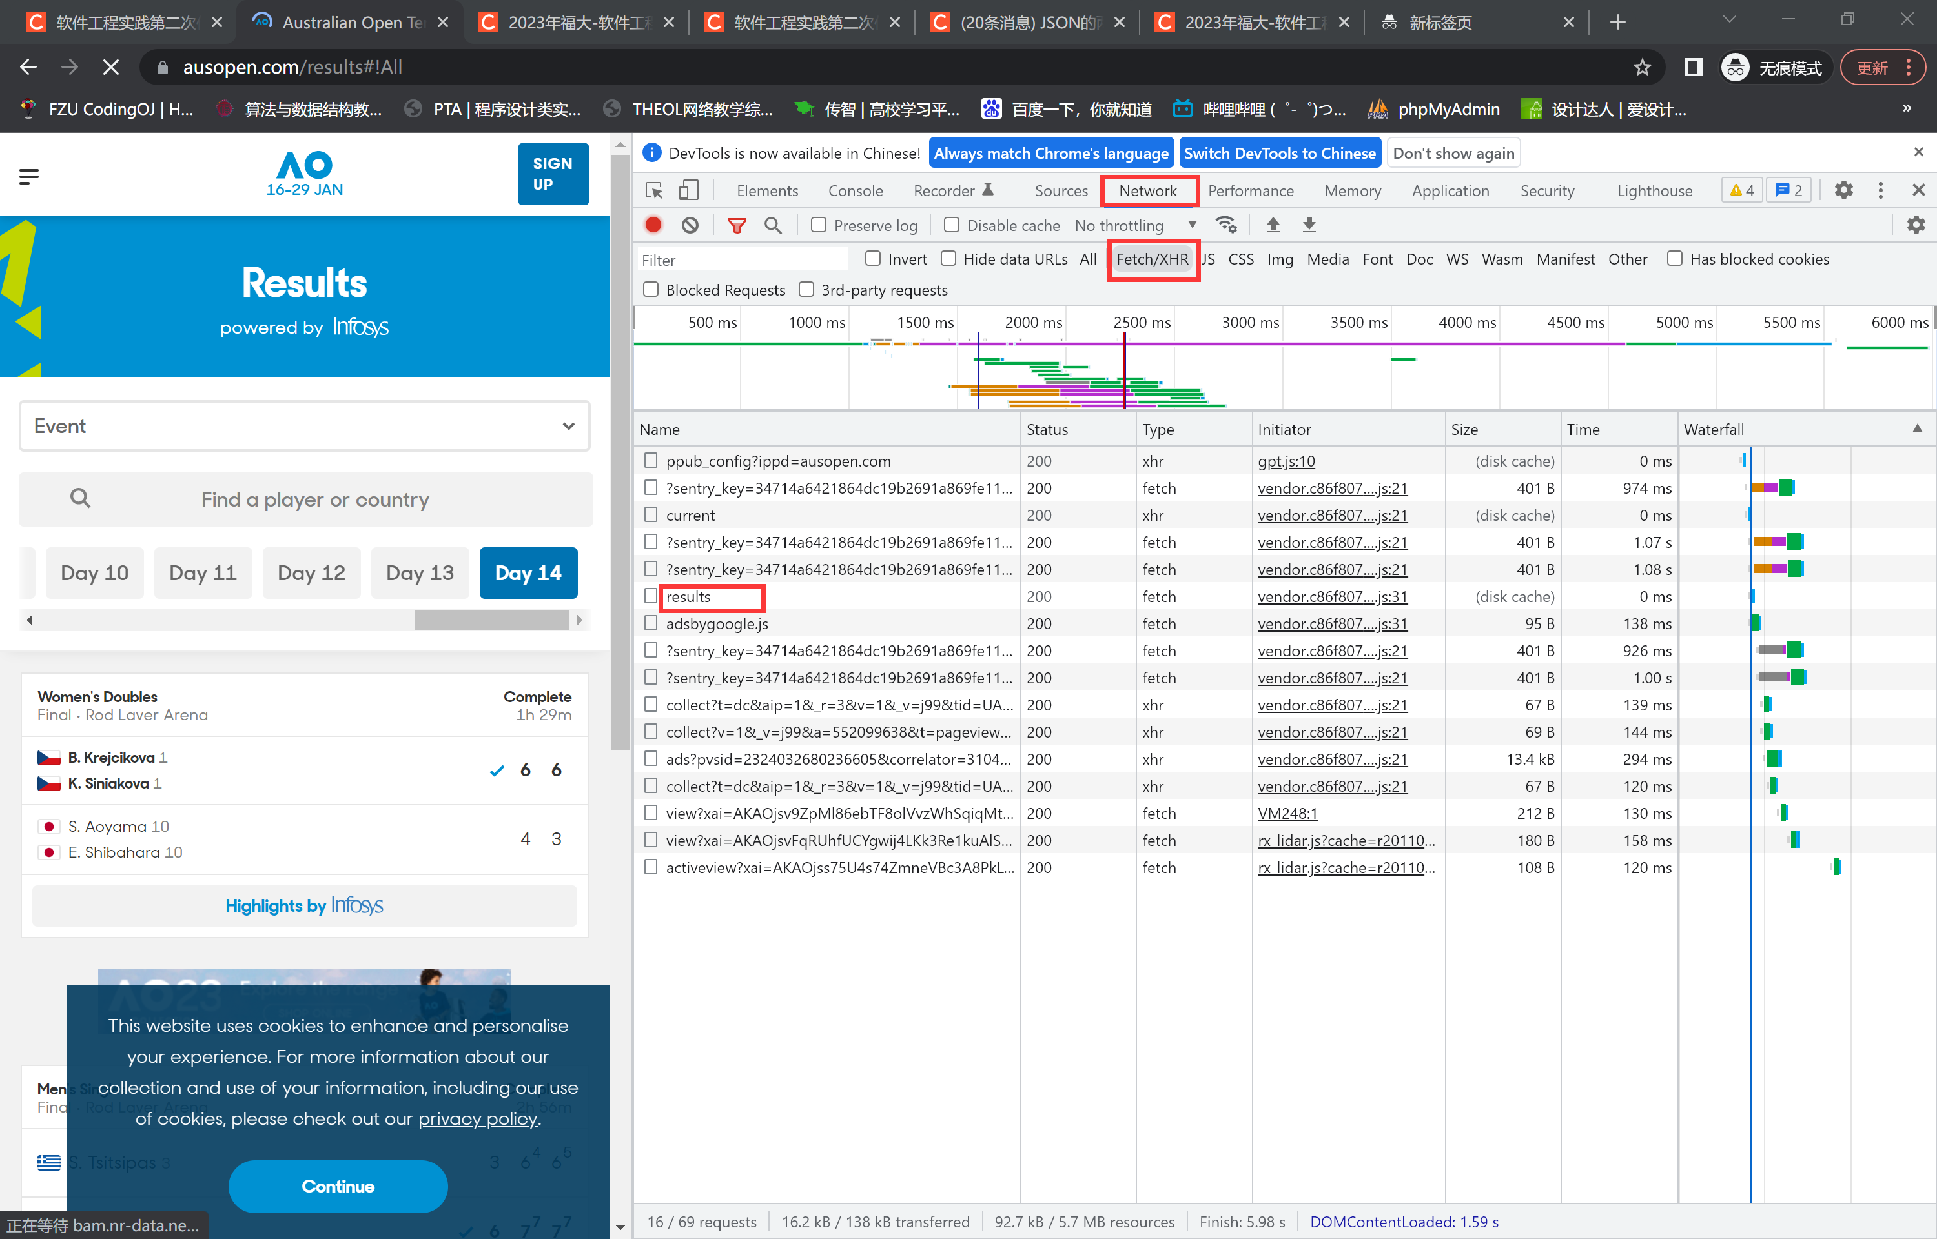Image resolution: width=1937 pixels, height=1239 pixels.
Task: Check Blocked Requests
Action: [651, 290]
